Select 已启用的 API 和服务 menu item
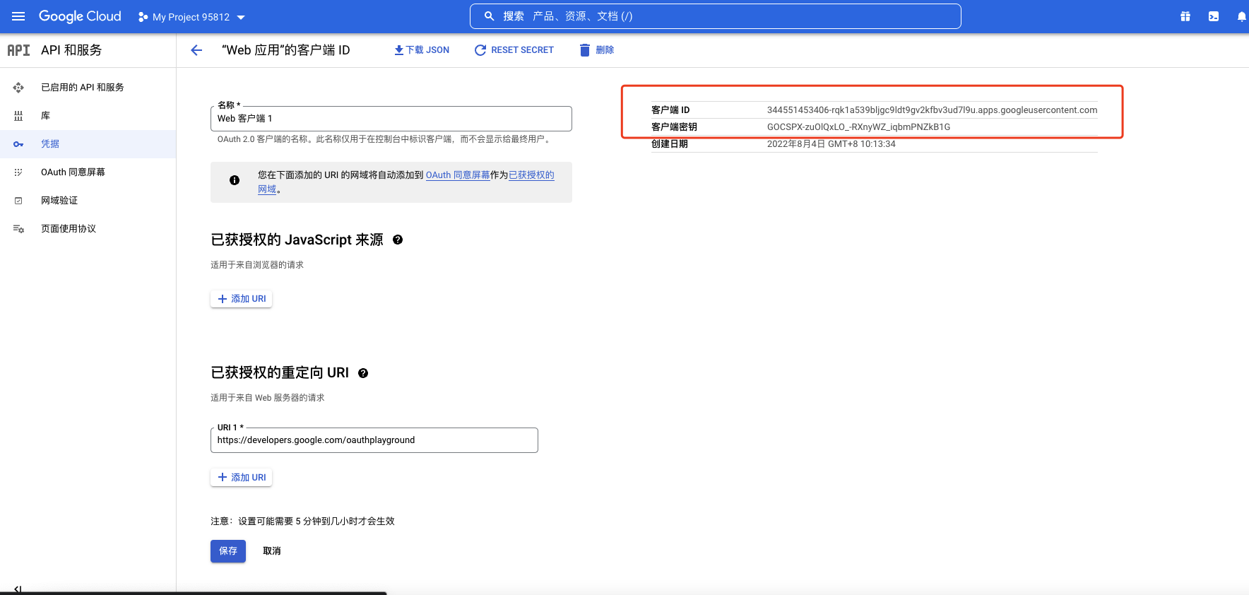1249x595 pixels. click(82, 88)
